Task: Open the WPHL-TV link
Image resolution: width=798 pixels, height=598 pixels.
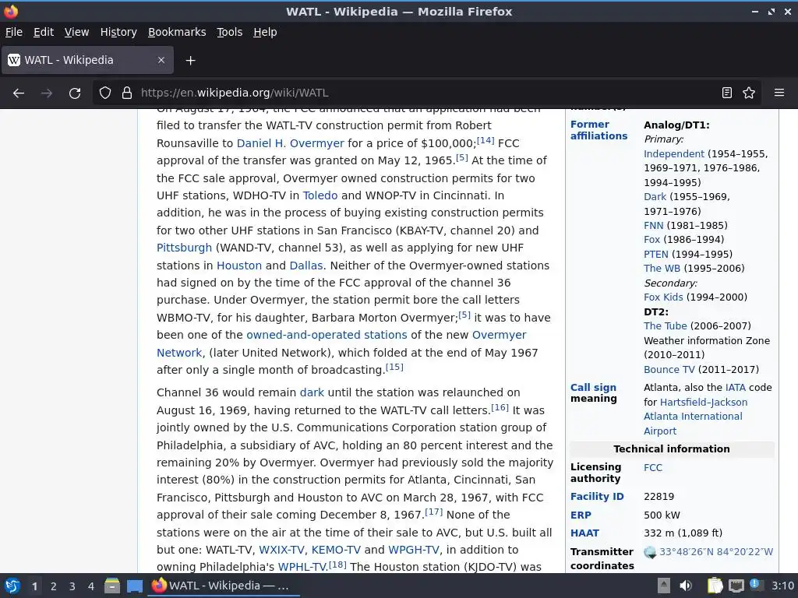Action: 302,567
